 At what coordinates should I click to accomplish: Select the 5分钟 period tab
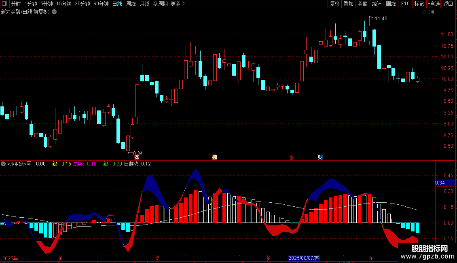pyautogui.click(x=47, y=4)
